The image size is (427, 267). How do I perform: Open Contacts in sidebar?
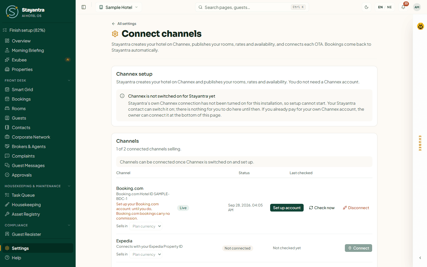(38, 128)
